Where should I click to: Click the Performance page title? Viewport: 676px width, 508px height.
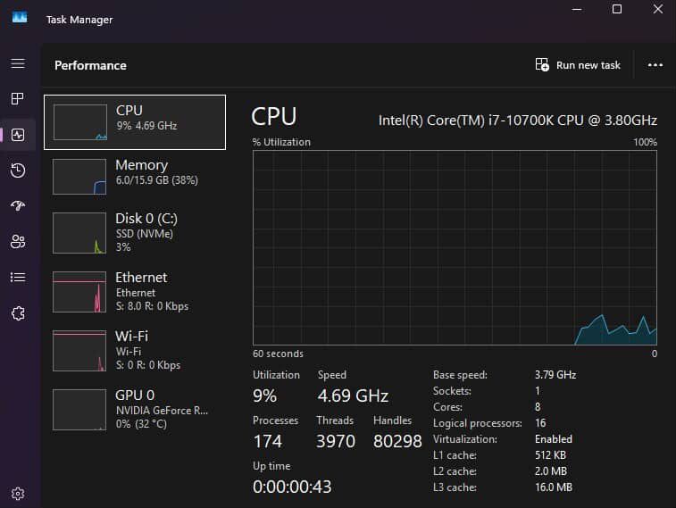pyautogui.click(x=90, y=65)
